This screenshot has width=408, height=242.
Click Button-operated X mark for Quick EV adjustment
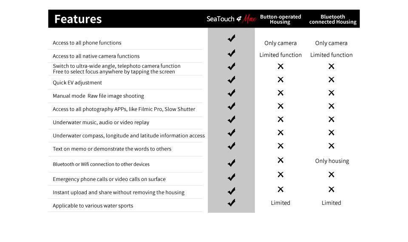coord(280,80)
